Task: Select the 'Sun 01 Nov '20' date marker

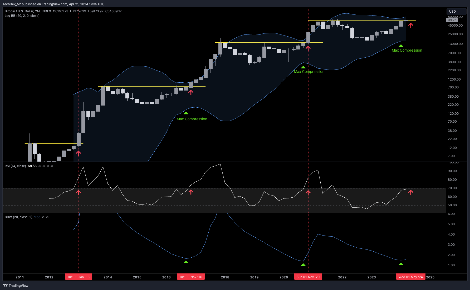Action: (308, 277)
